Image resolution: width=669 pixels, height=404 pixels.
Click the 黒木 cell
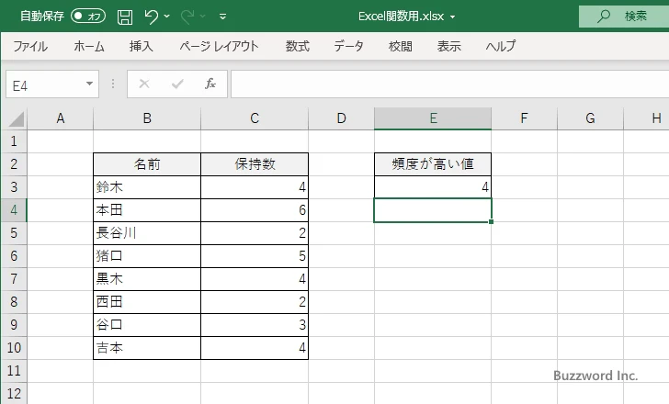click(147, 279)
